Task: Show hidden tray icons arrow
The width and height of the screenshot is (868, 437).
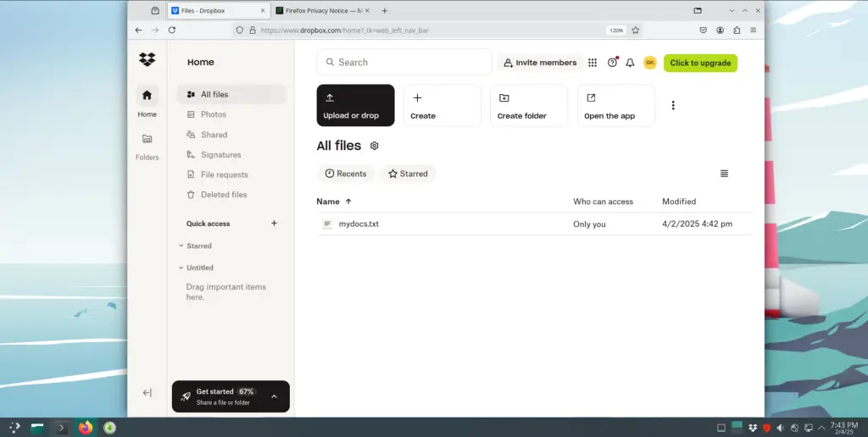Action: pyautogui.click(x=821, y=428)
